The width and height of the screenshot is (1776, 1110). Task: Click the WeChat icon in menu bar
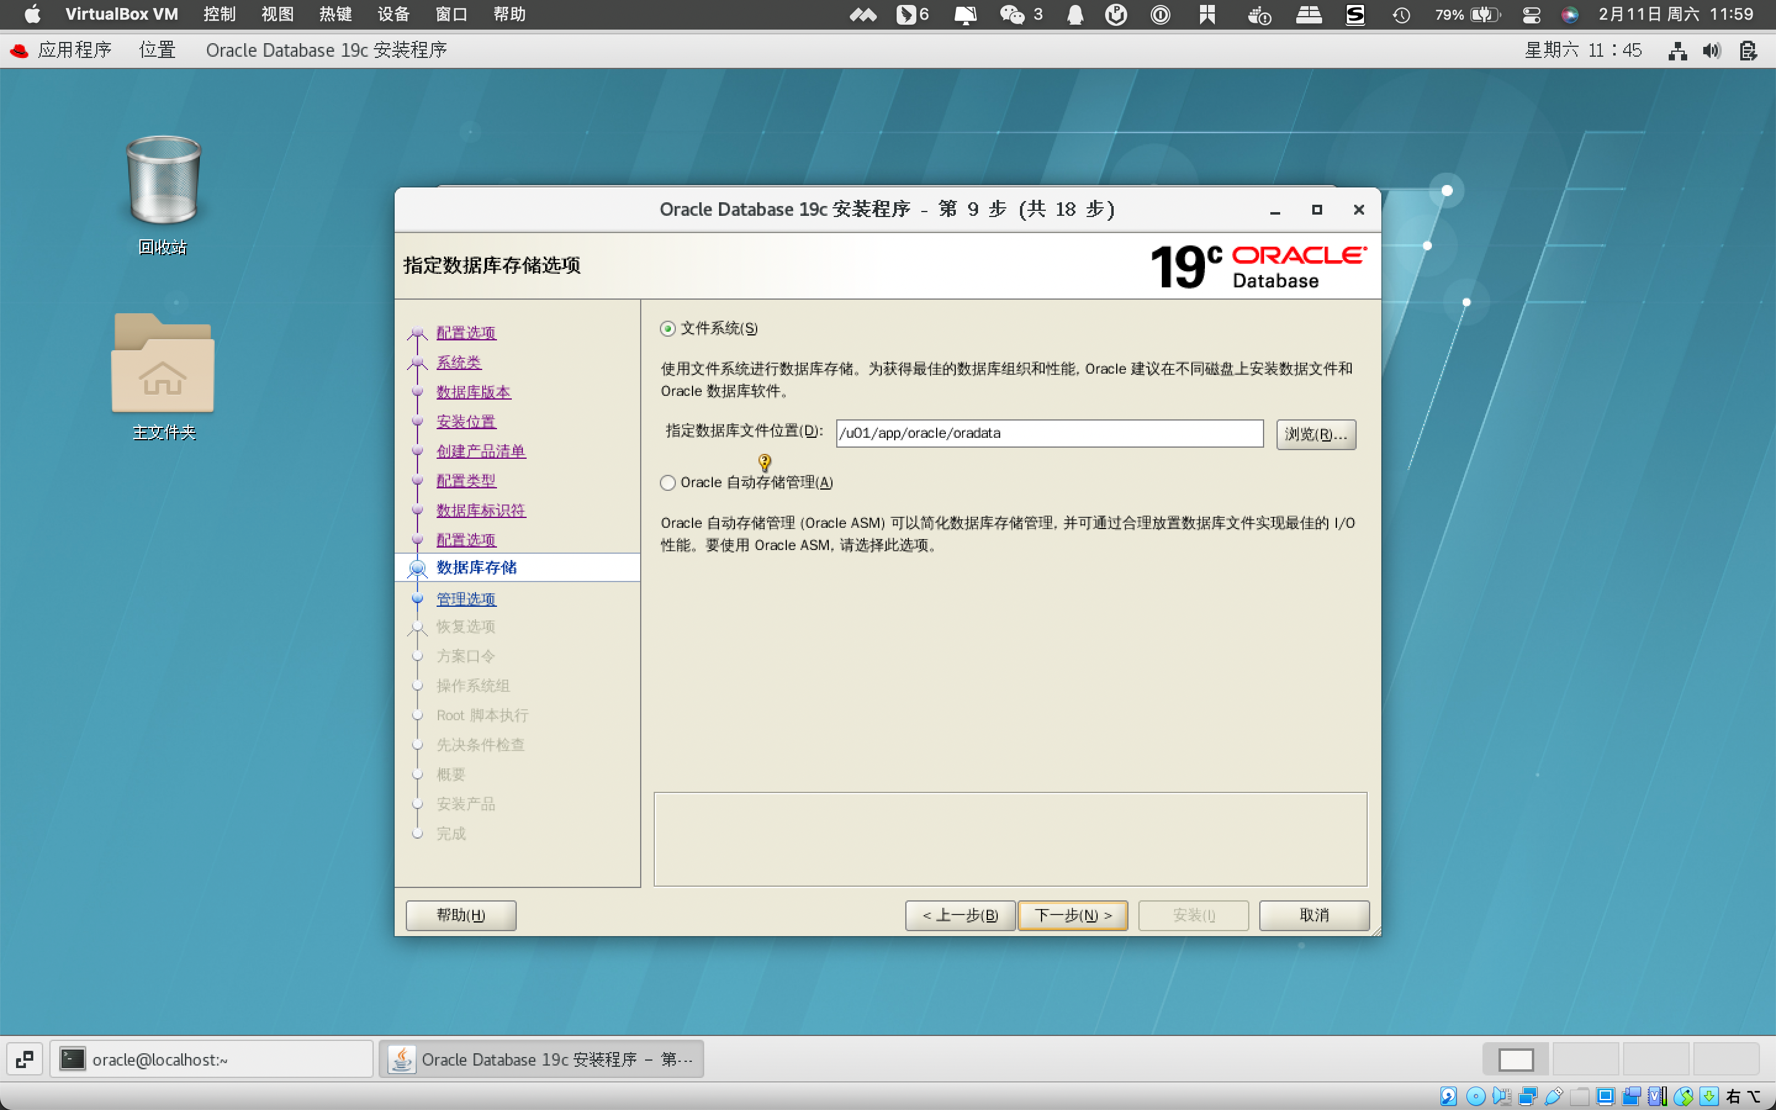pos(1013,15)
